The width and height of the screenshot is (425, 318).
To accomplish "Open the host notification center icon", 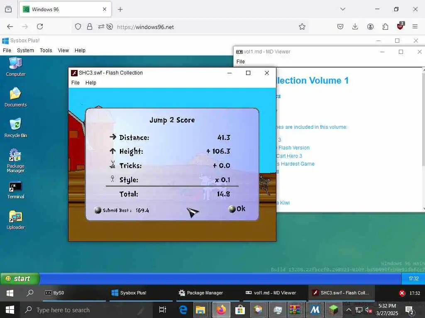I will pyautogui.click(x=409, y=310).
